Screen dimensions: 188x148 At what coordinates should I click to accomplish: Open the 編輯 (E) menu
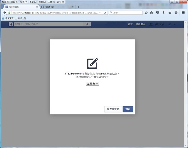click(14, 2)
